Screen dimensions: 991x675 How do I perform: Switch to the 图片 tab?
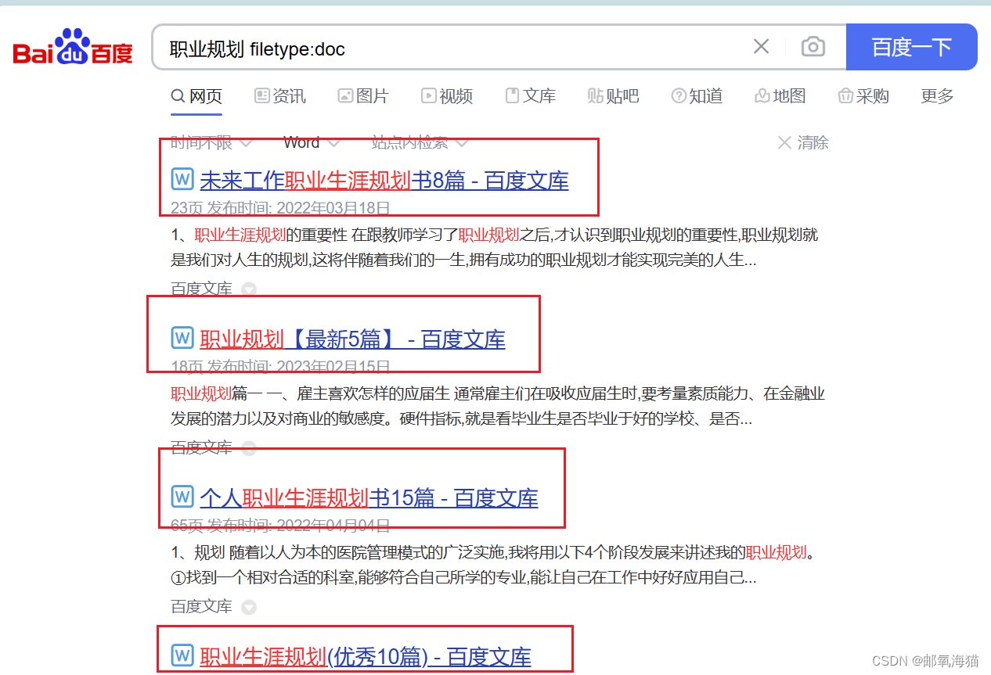[363, 96]
